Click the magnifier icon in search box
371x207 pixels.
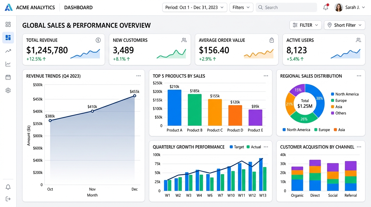click(x=260, y=8)
